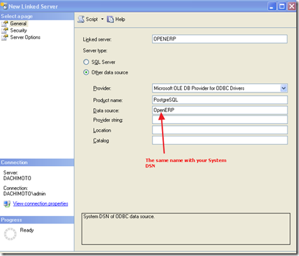Viewport: 299px width, 256px height.
Task: Select the General page
Action: point(18,24)
